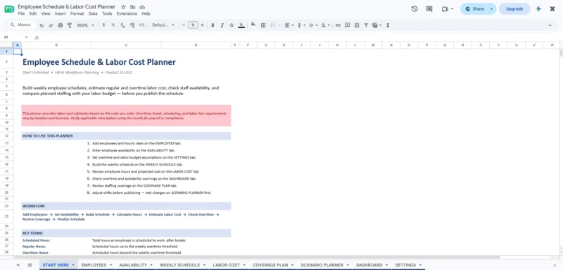Open the comments panel icon
Screen dimensions: 563x270
click(x=429, y=9)
